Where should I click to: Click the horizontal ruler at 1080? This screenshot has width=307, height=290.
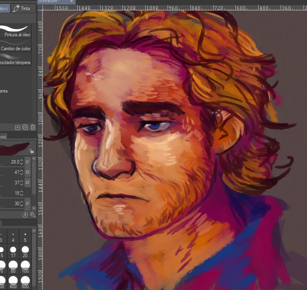[152, 8]
